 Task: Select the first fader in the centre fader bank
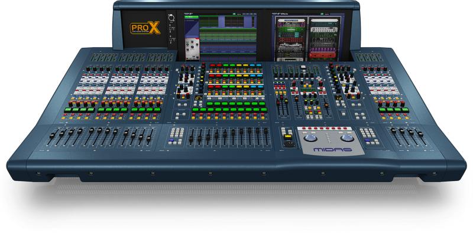190,139
